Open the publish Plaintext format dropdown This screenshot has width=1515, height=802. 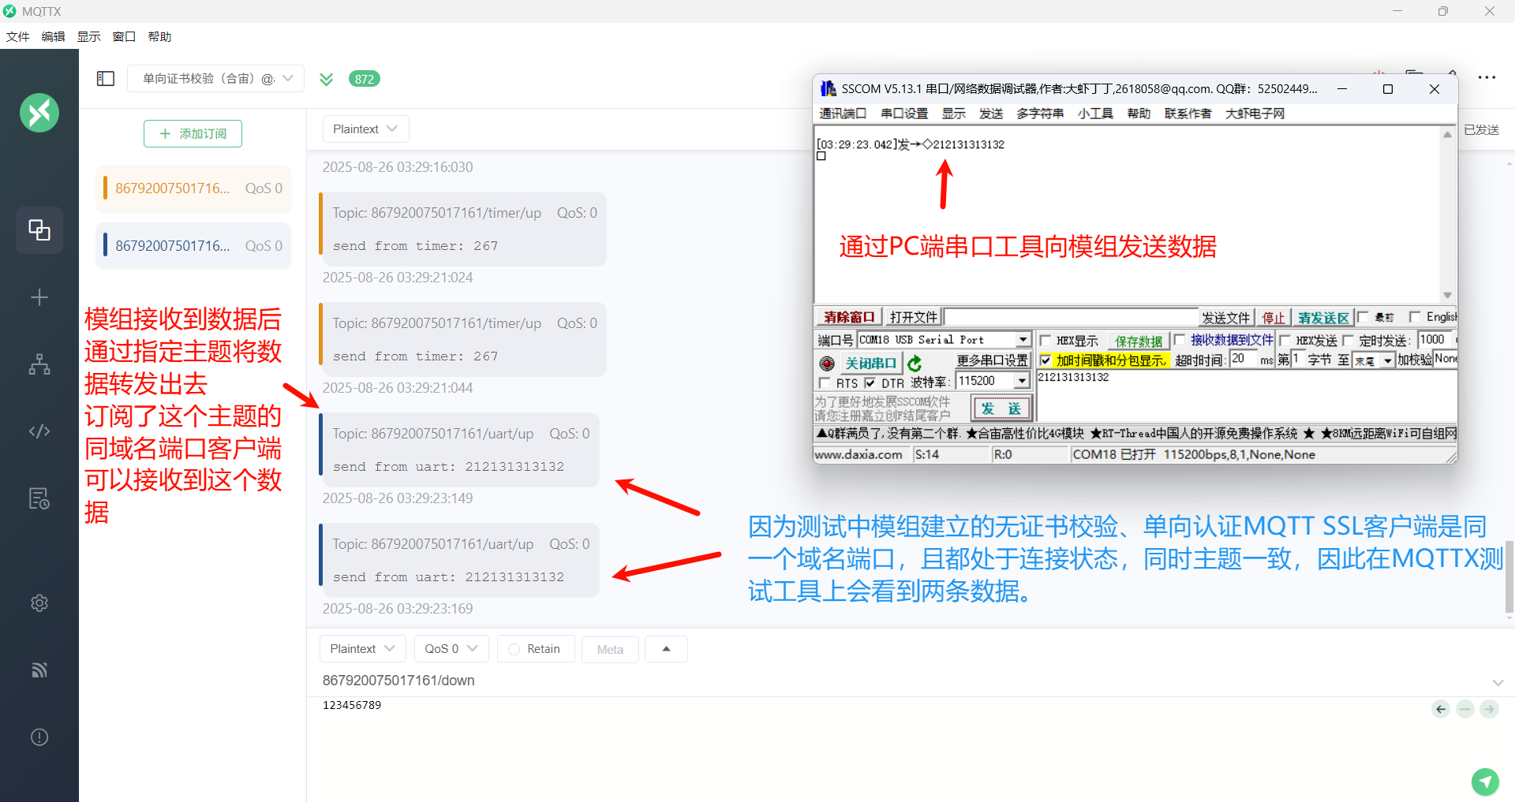point(362,649)
